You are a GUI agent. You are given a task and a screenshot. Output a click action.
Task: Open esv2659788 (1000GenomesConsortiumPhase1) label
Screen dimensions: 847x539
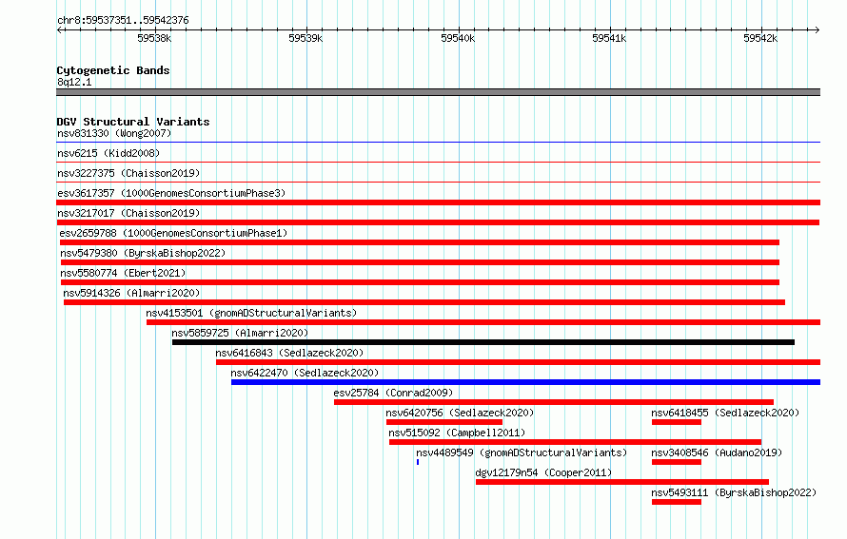click(x=173, y=233)
